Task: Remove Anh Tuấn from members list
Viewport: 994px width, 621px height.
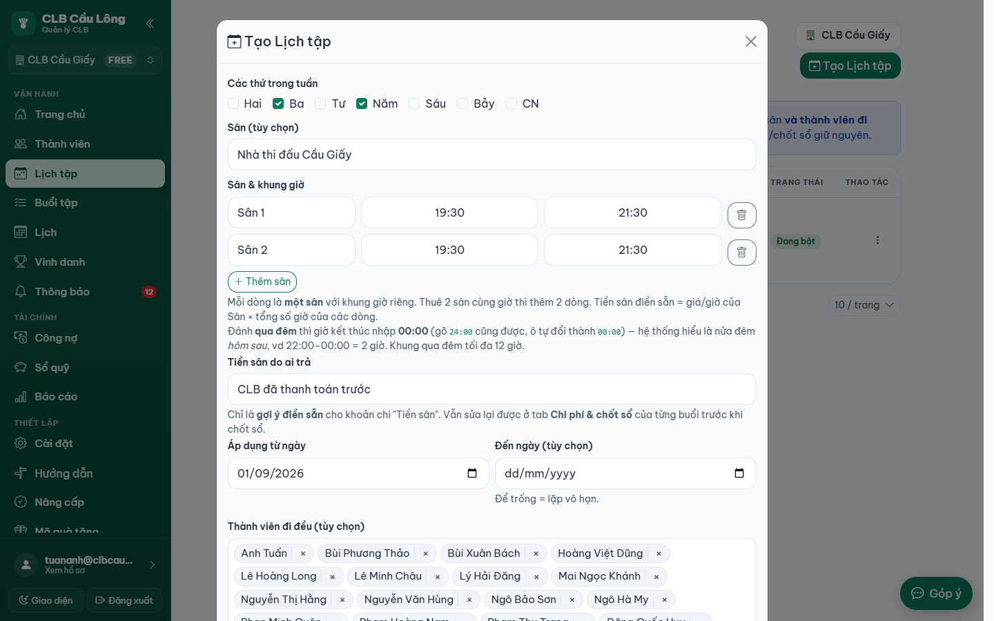Action: [x=303, y=553]
